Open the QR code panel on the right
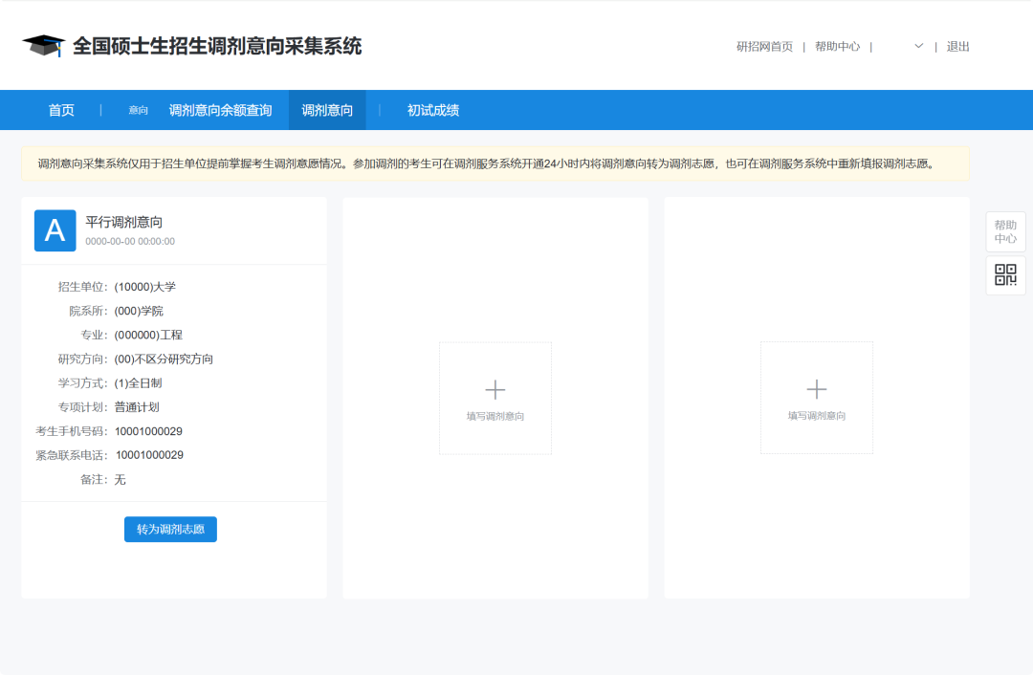 coord(1005,275)
